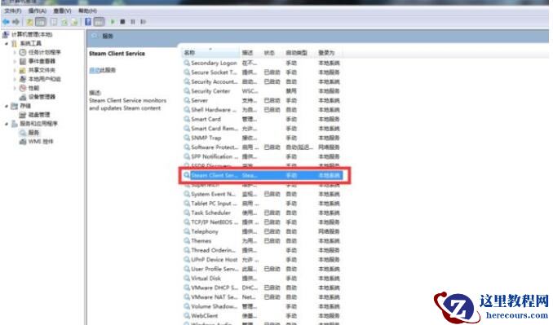This screenshot has width=553, height=325.
Task: Open the 帮助(H) menu
Action: 87,11
